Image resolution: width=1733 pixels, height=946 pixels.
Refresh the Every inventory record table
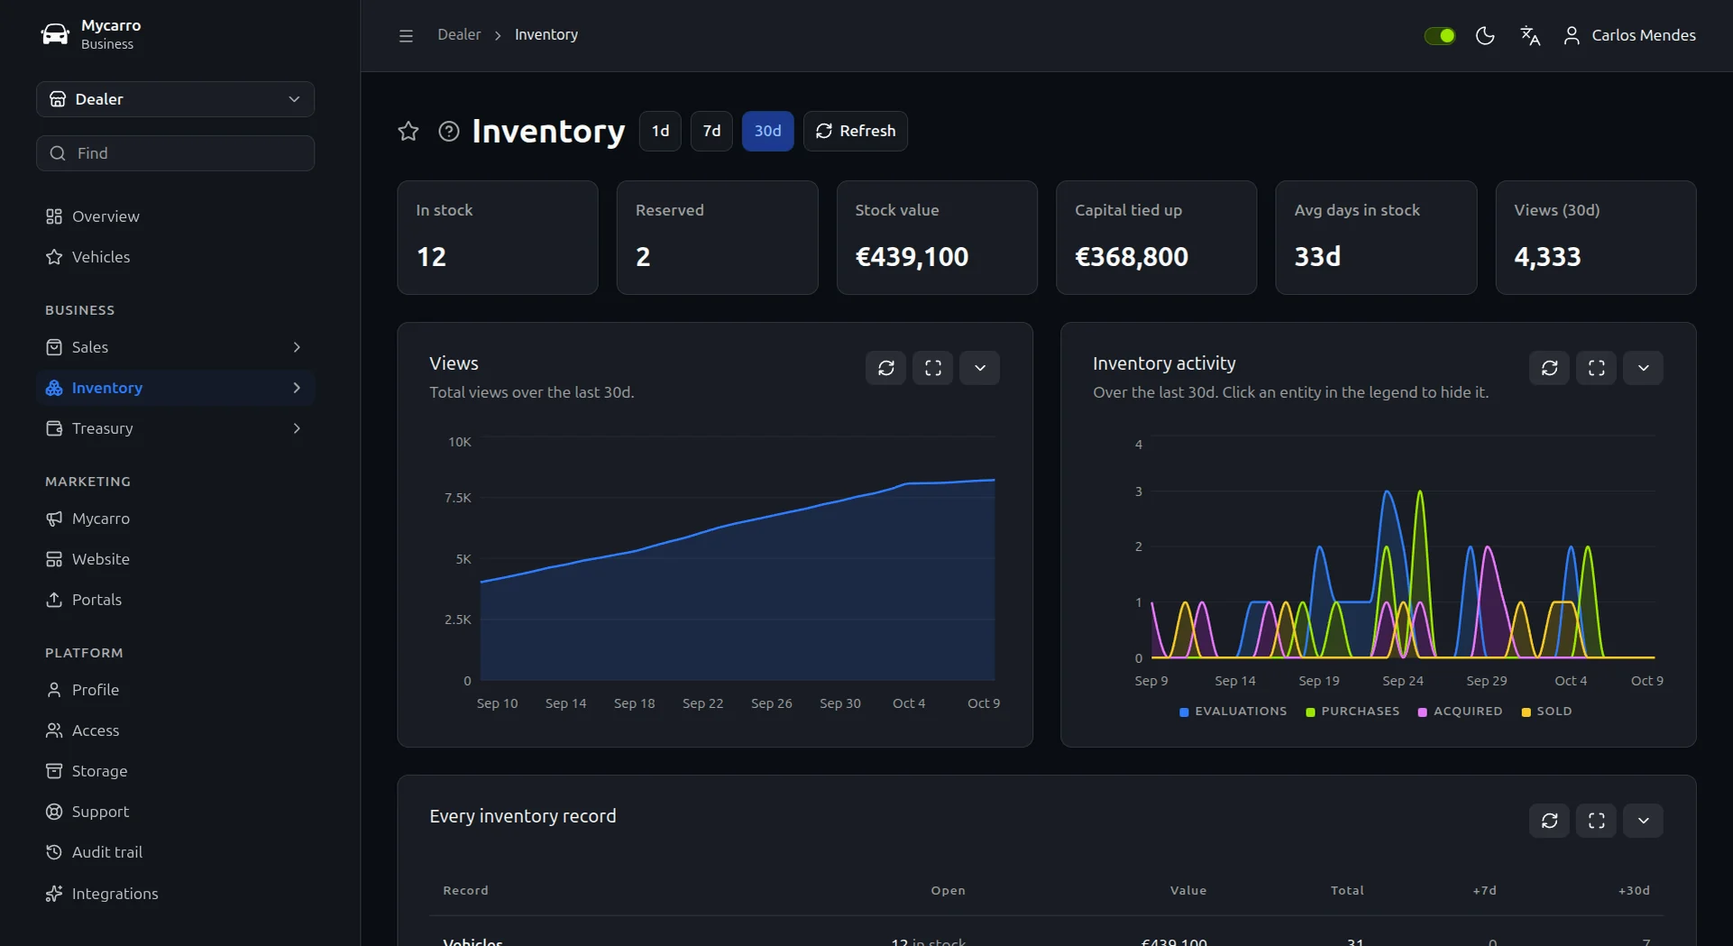1550,821
